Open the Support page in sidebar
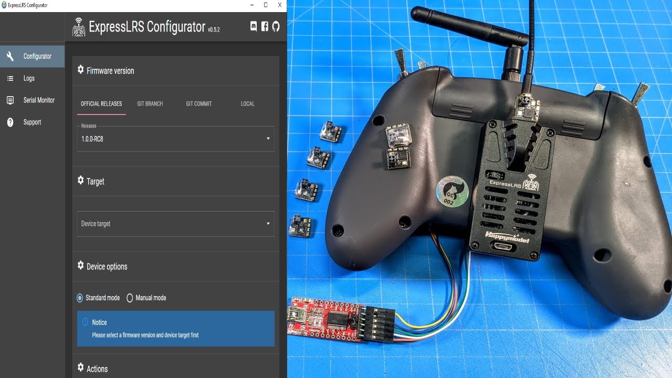Image resolution: width=672 pixels, height=378 pixels. [x=32, y=122]
